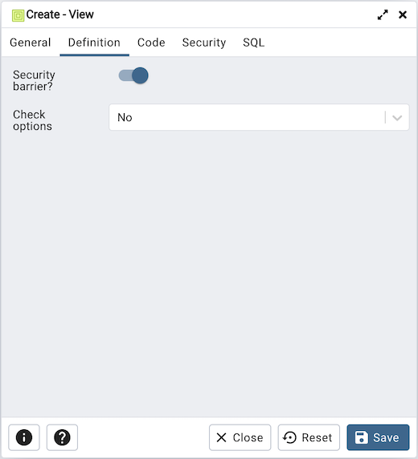Select the "No" value in Check options
The height and width of the screenshot is (459, 418).
pyautogui.click(x=125, y=117)
